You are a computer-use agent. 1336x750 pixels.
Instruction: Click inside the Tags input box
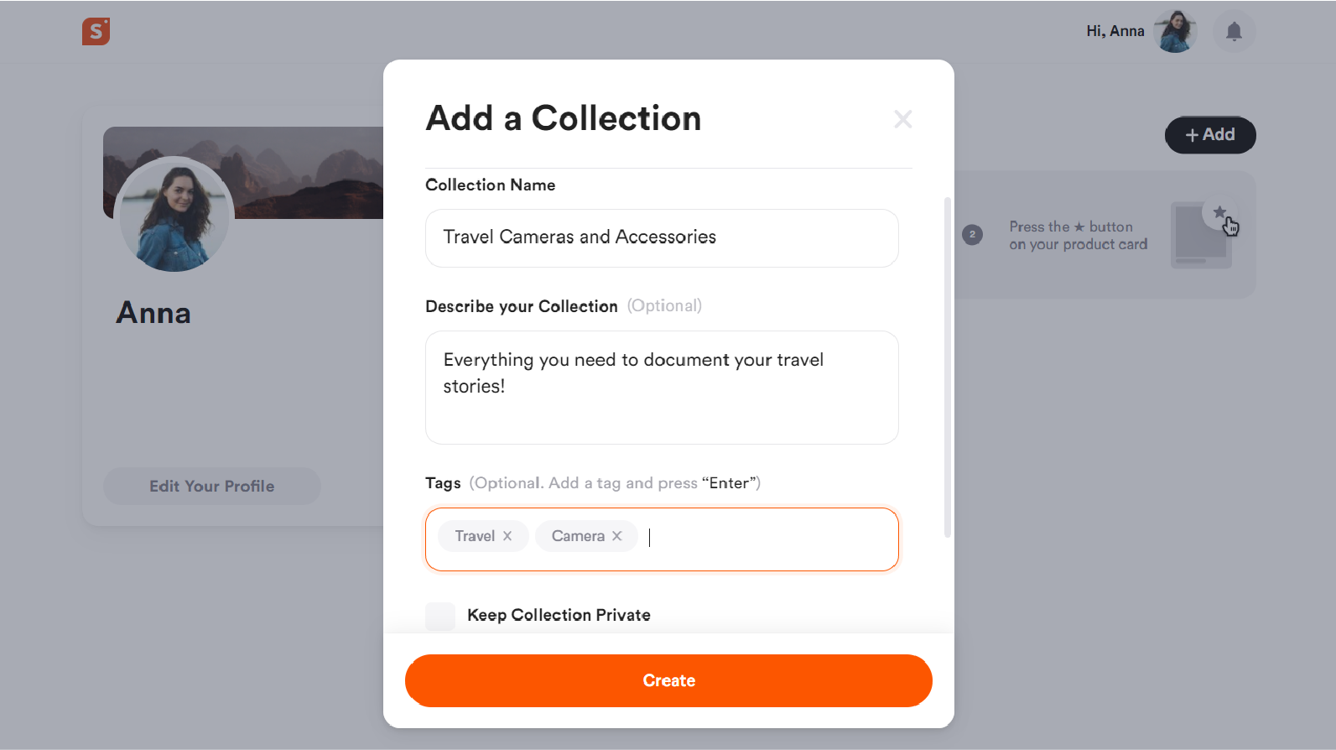coord(772,539)
